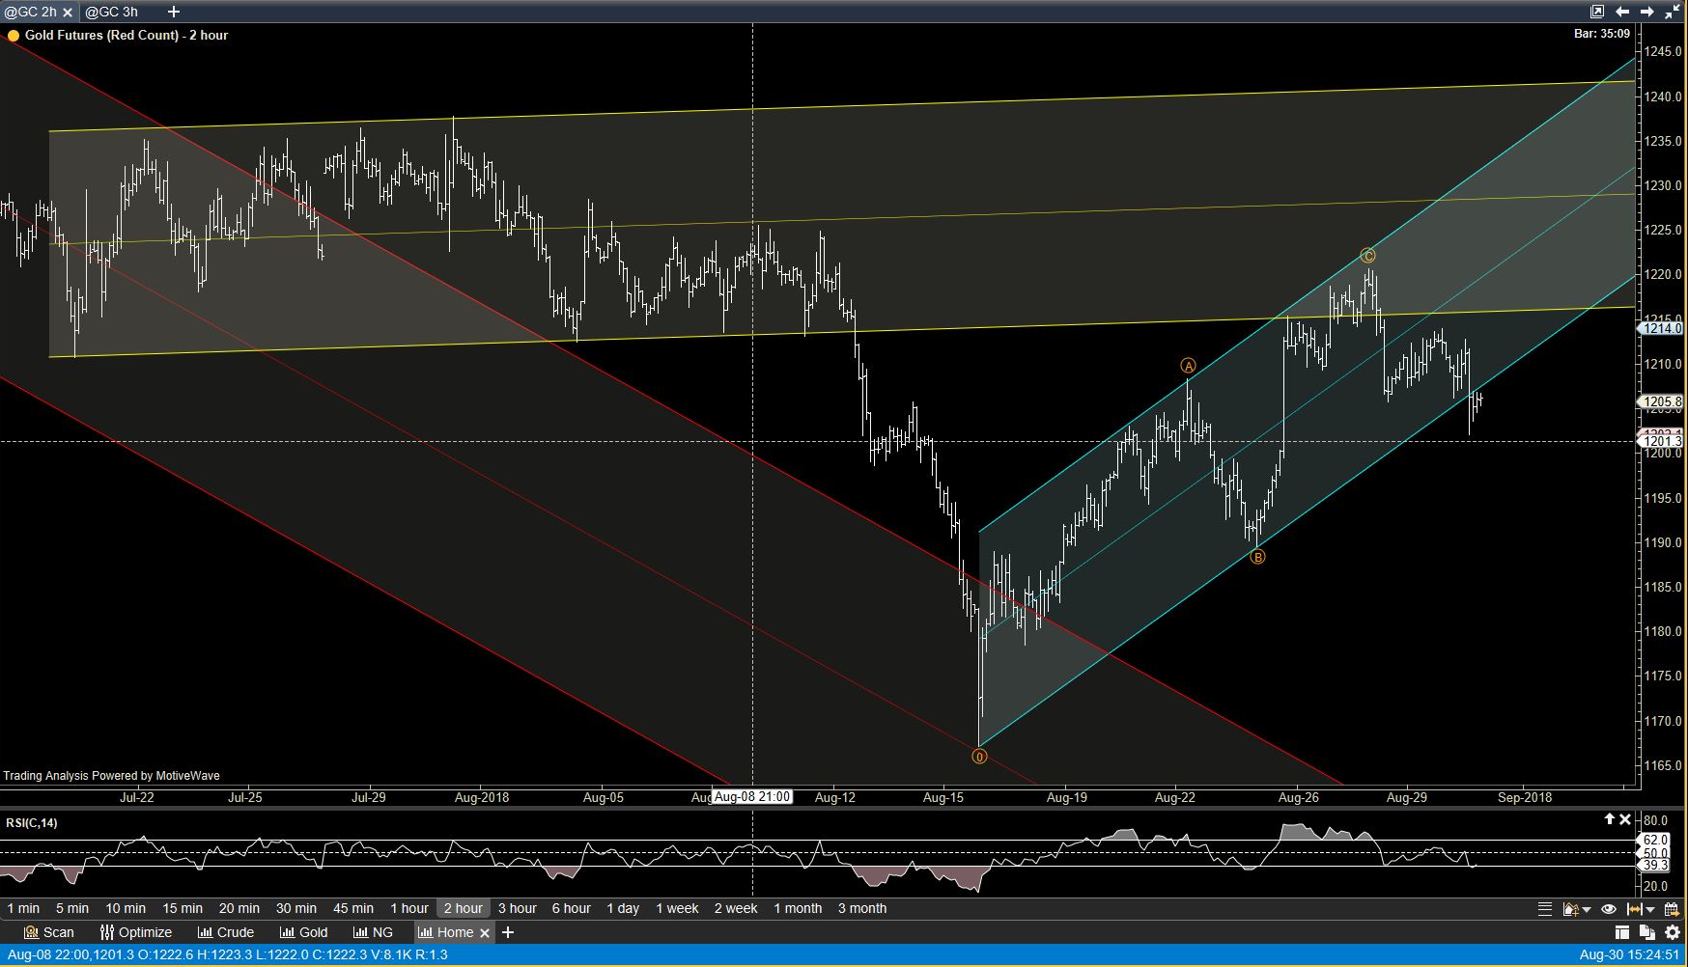Close the RSI(C,14) study panel
The image size is (1688, 967).
[x=1625, y=819]
